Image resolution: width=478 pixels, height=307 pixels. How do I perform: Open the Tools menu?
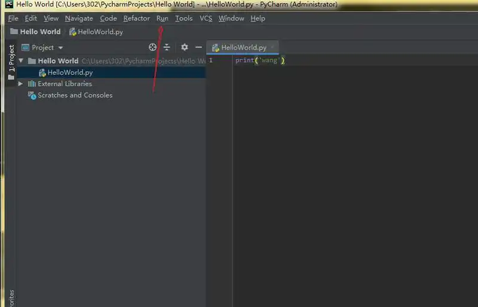pos(184,19)
